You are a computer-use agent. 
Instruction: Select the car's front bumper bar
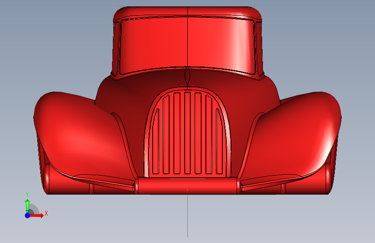pos(188,185)
